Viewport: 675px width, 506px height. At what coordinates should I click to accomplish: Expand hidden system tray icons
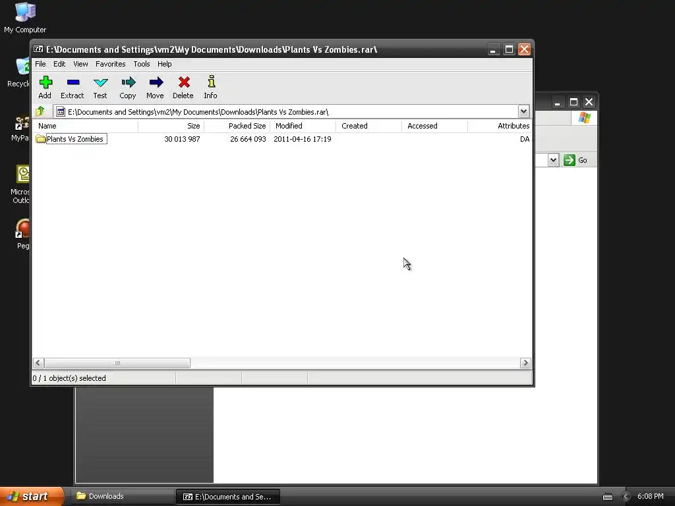[x=626, y=497]
